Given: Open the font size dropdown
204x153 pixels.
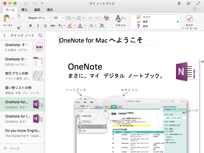Looking at the screenshot, I should pos(62,18).
